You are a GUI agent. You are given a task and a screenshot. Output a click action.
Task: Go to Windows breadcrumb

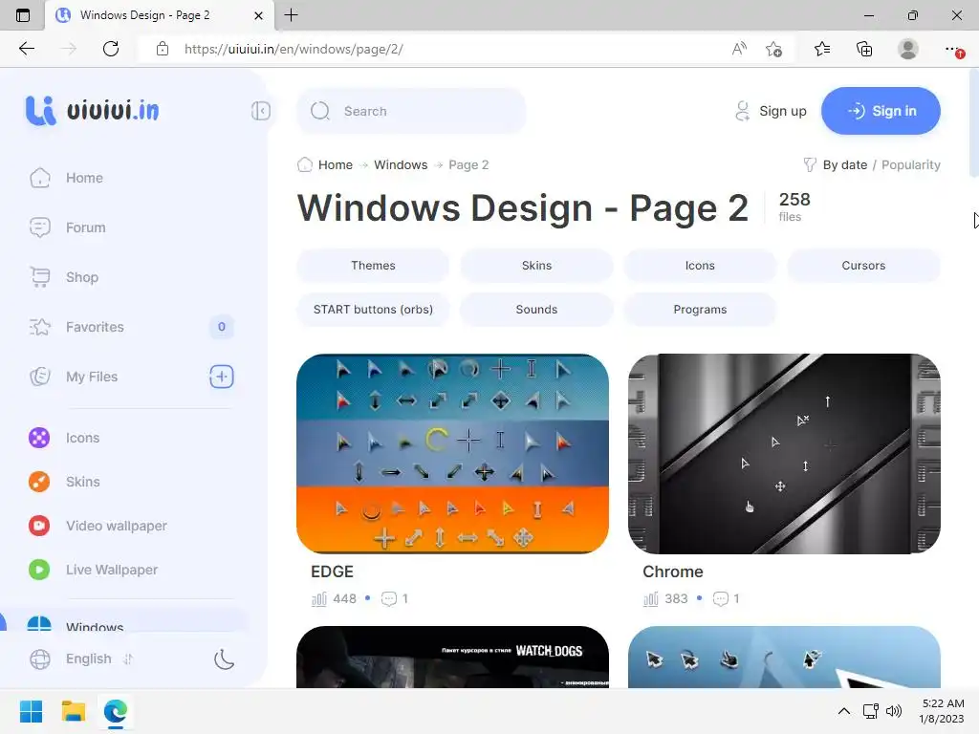point(401,165)
